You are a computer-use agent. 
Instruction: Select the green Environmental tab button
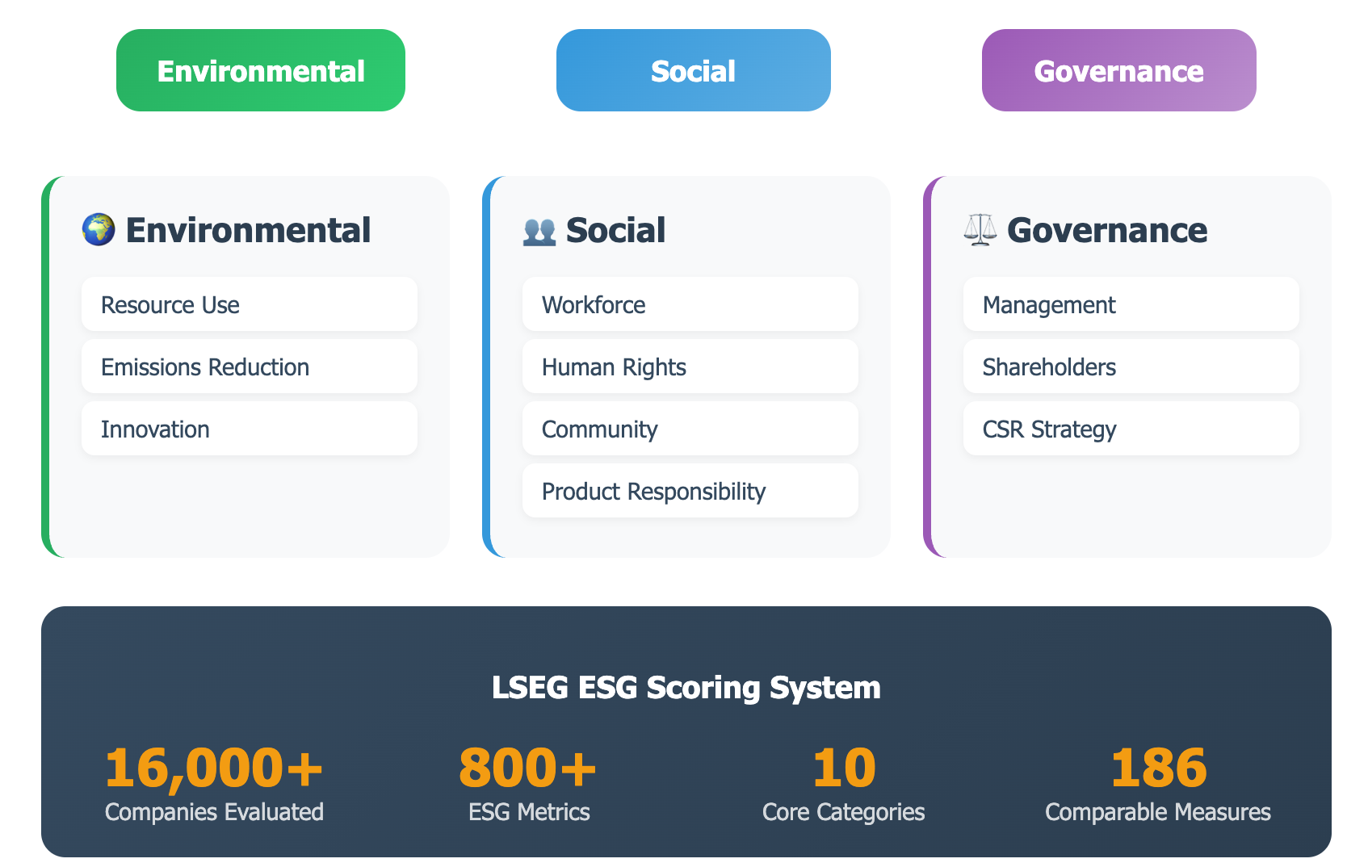pos(260,71)
